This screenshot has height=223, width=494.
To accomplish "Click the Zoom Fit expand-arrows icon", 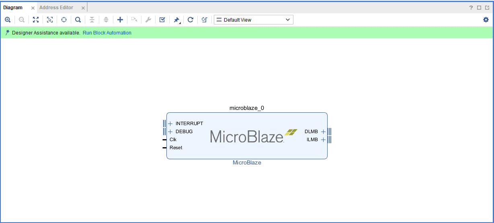I will coord(36,20).
